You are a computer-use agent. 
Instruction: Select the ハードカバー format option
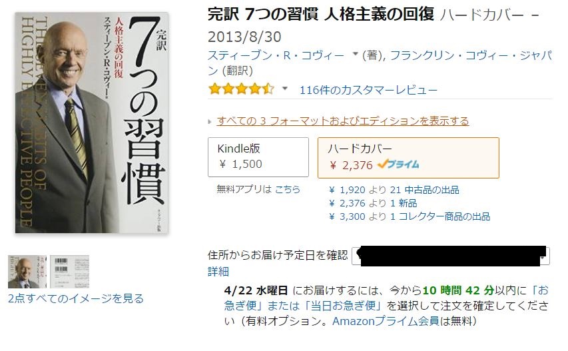tap(408, 158)
